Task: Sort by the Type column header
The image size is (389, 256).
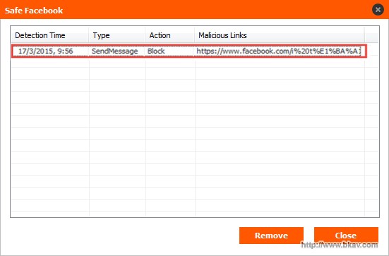Action: click(116, 35)
